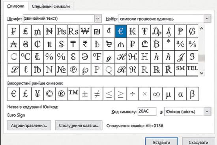The height and width of the screenshot is (145, 217).
Task: Select the Indian Rupee sign ₹
Action: (x=85, y=44)
